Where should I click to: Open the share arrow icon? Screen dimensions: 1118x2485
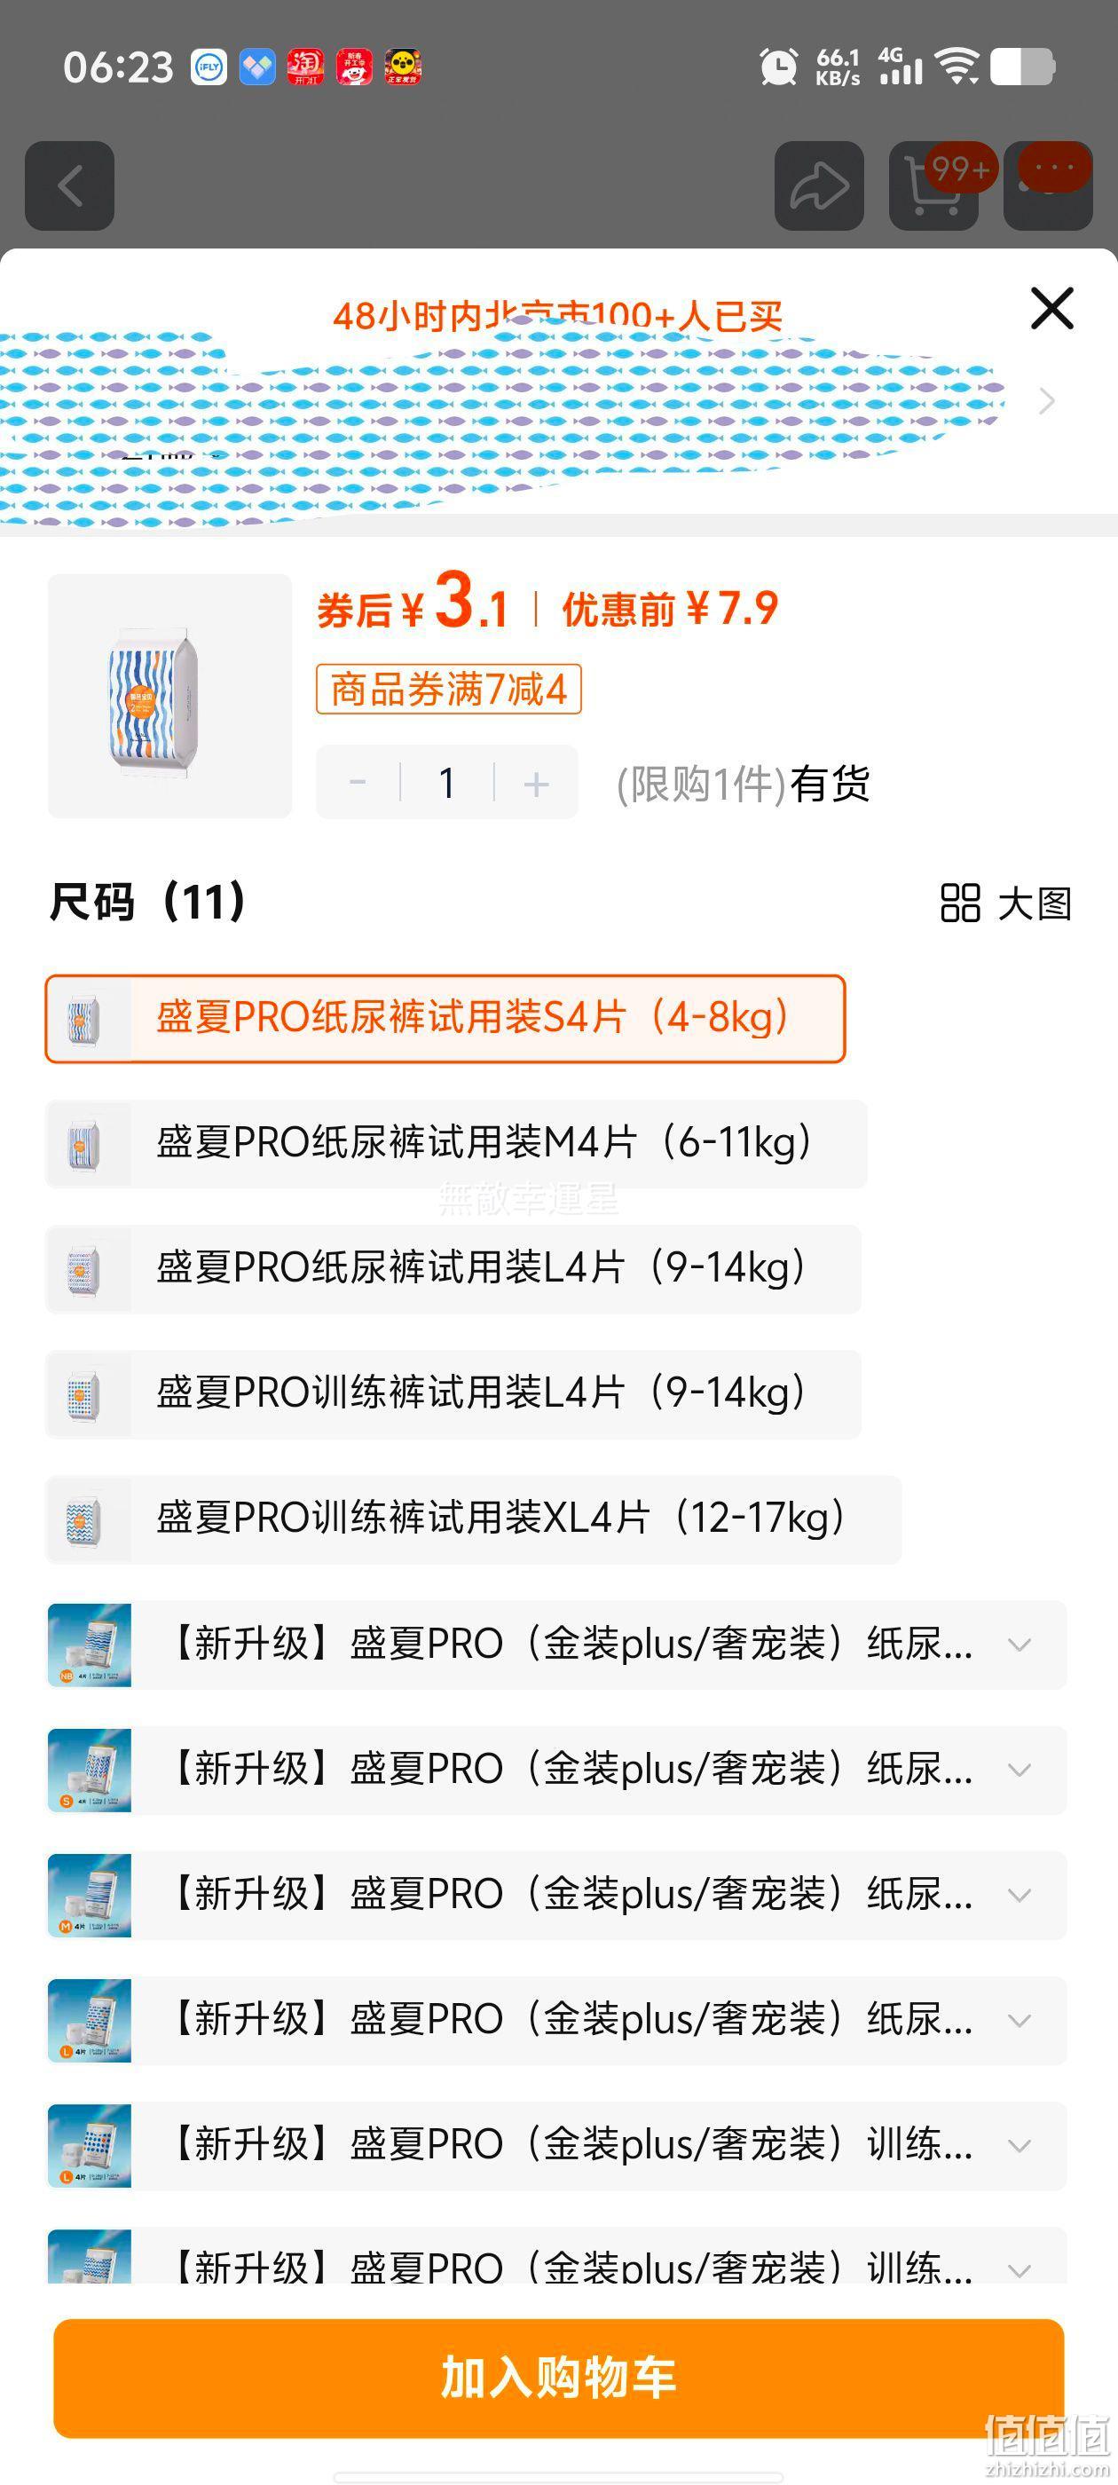click(x=819, y=186)
